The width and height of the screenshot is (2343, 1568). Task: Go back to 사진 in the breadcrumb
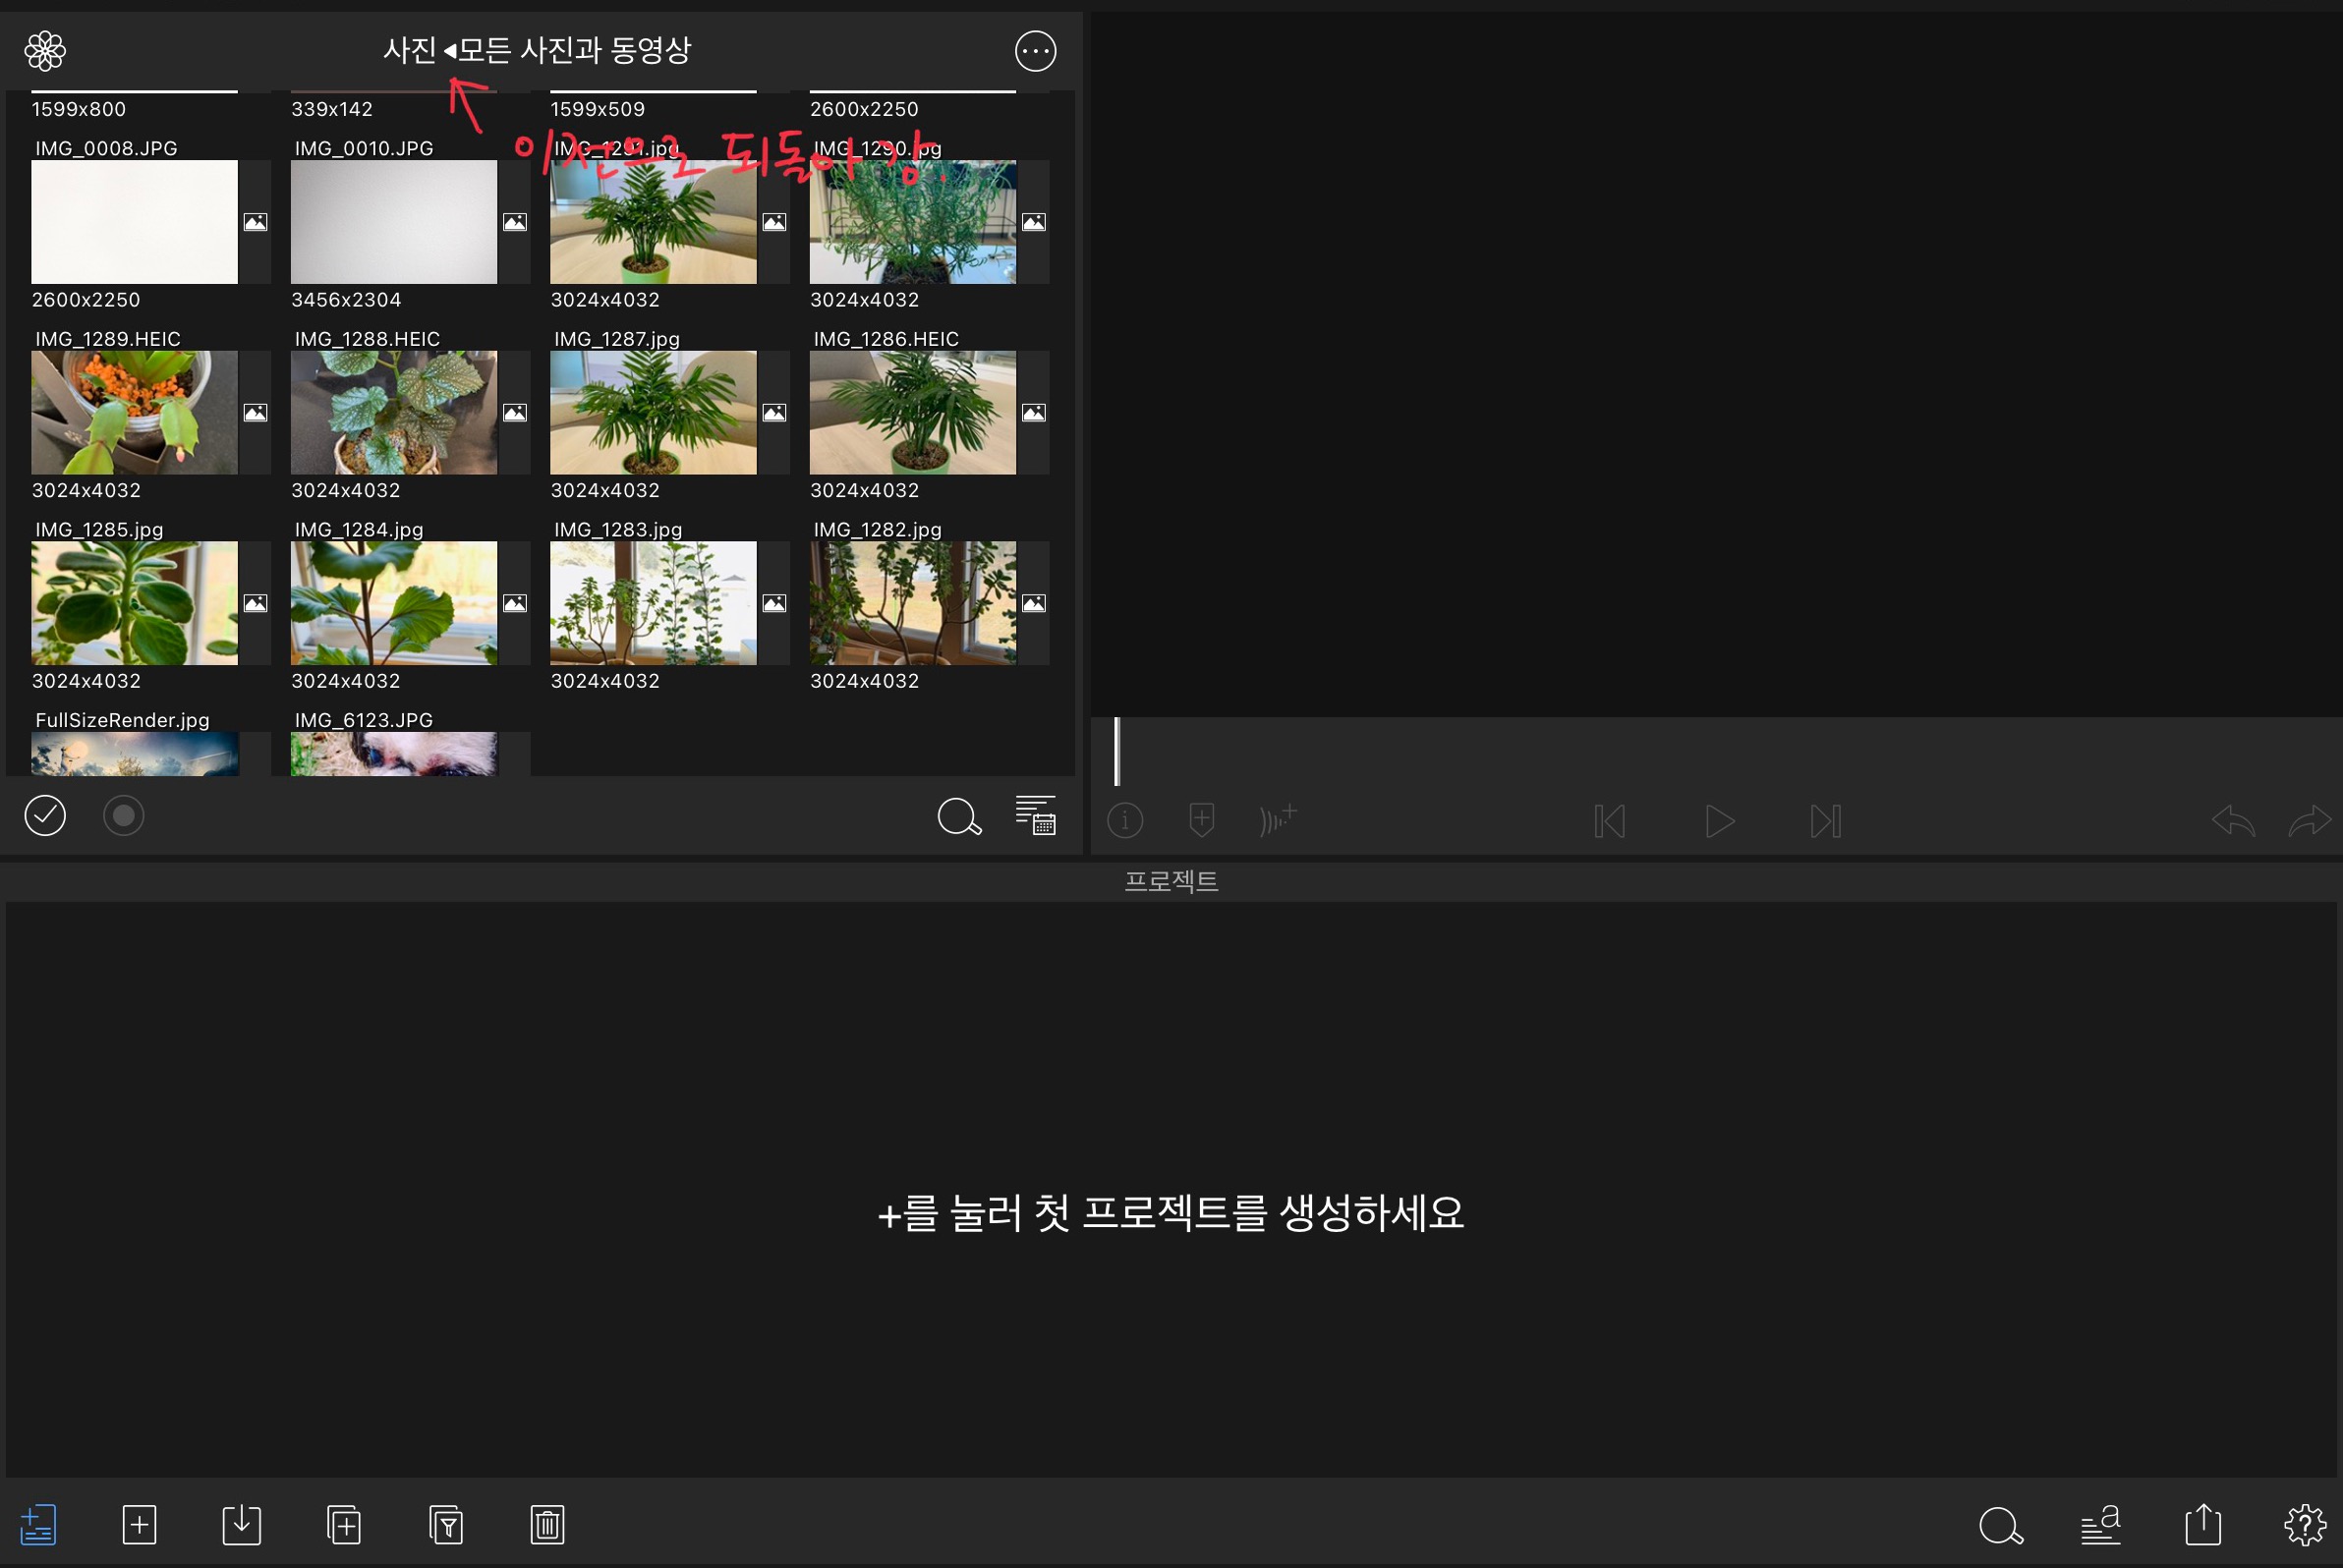(409, 50)
